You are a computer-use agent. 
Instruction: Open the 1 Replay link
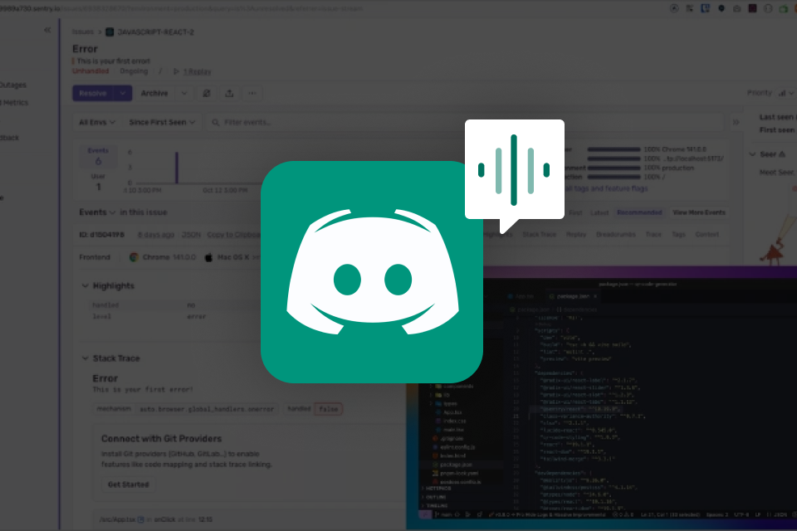[x=198, y=71]
